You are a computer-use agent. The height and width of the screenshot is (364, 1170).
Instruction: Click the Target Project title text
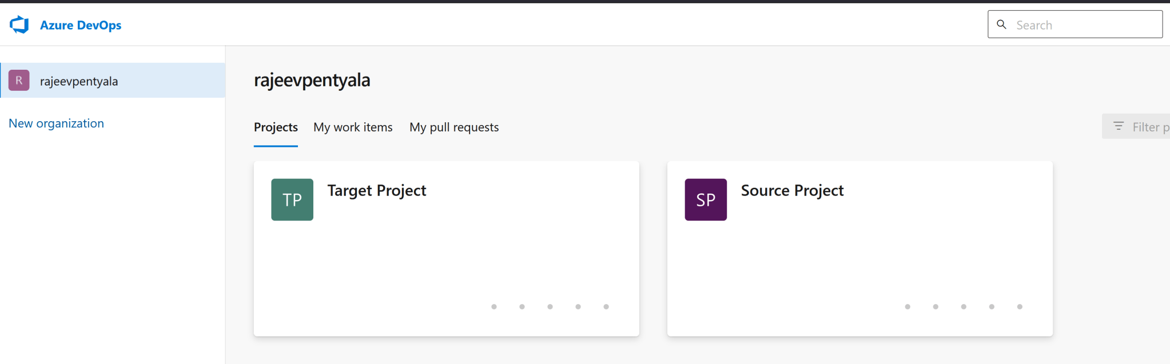point(376,190)
